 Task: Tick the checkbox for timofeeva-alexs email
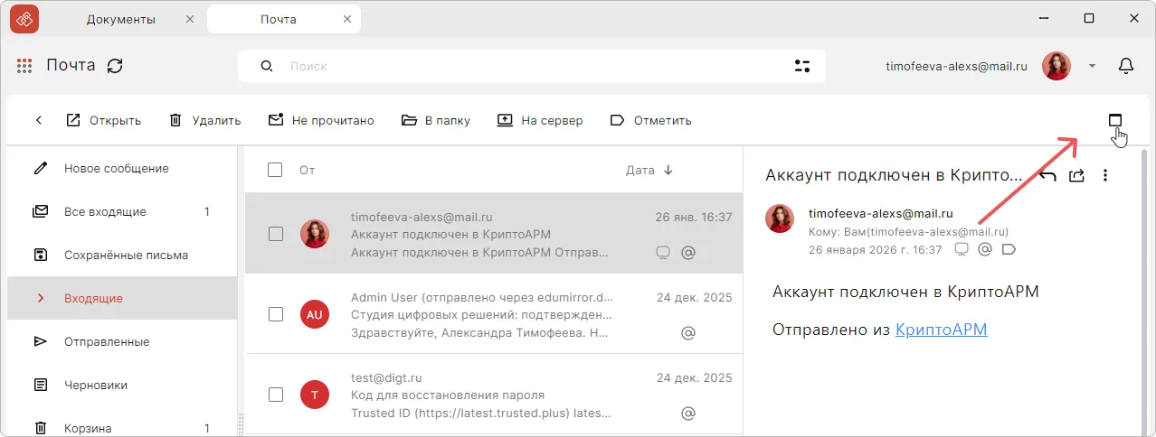coord(276,234)
